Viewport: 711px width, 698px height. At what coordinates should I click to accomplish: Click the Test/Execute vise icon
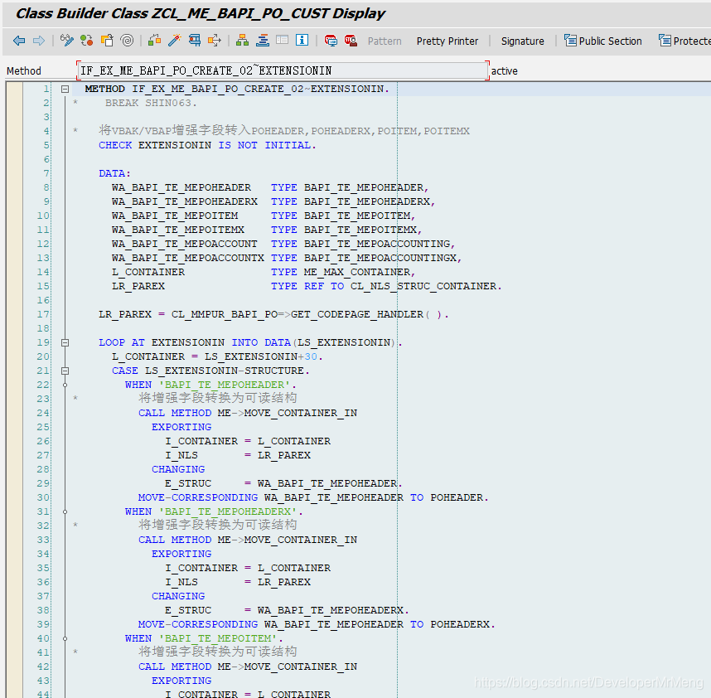point(195,41)
